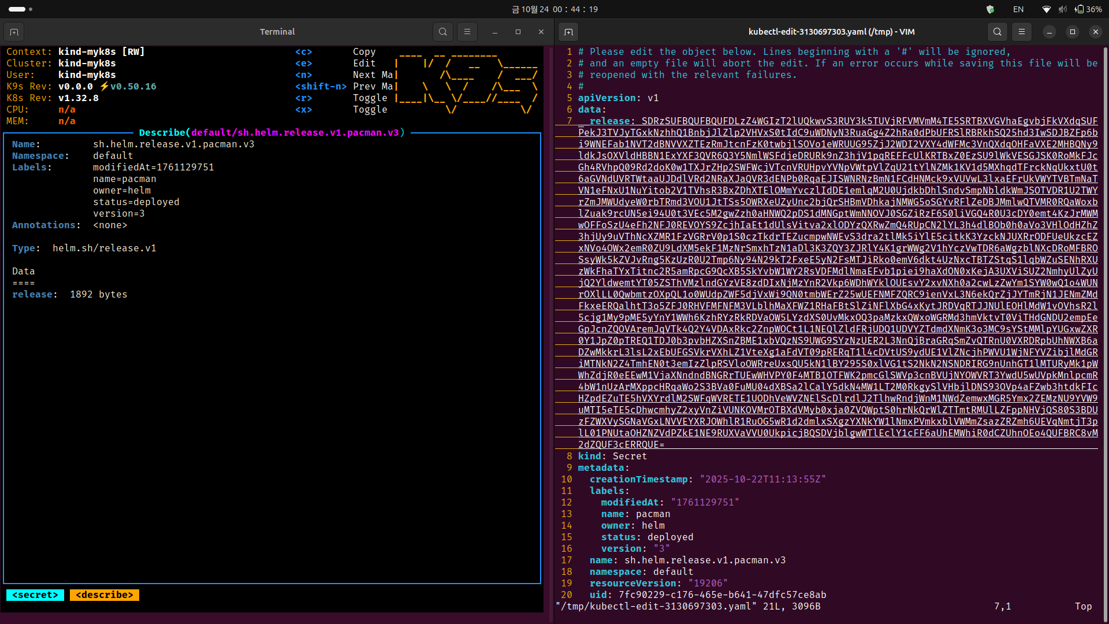Viewport: 1109px width, 624px height.
Task: Click the label modifiedAt=1761129751 in k9s
Action: point(154,168)
